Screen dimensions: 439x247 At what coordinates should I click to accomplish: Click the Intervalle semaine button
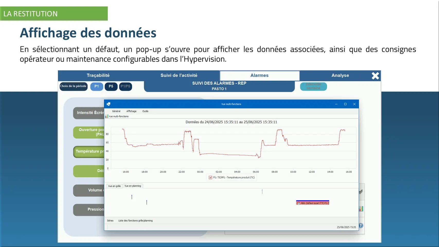pyautogui.click(x=313, y=86)
